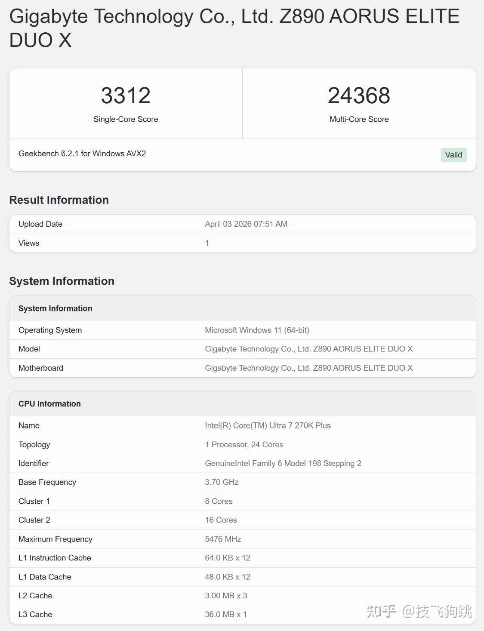Viewport: 484px width, 631px height.
Task: Click the Multi-Core Score label
Action: click(x=359, y=119)
